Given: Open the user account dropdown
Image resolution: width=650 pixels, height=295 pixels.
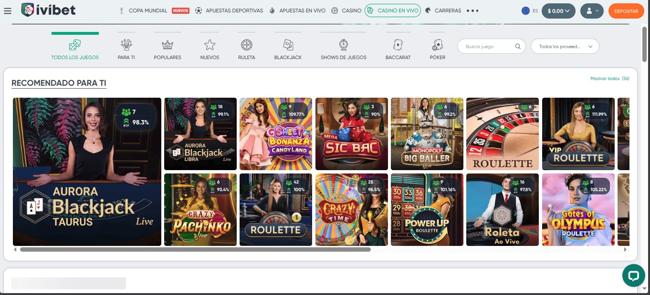Looking at the screenshot, I should (x=592, y=10).
